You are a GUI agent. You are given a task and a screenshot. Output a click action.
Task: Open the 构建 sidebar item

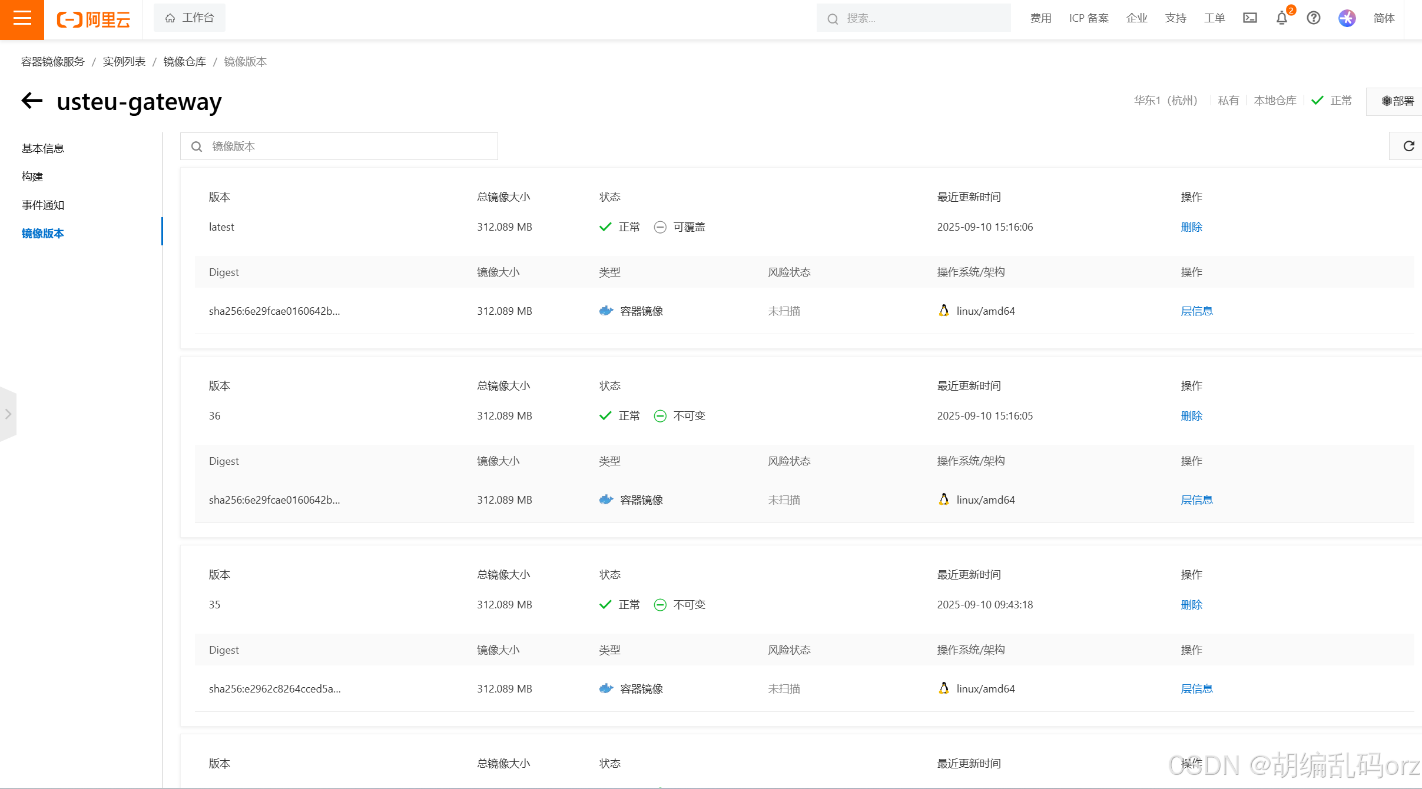coord(32,177)
